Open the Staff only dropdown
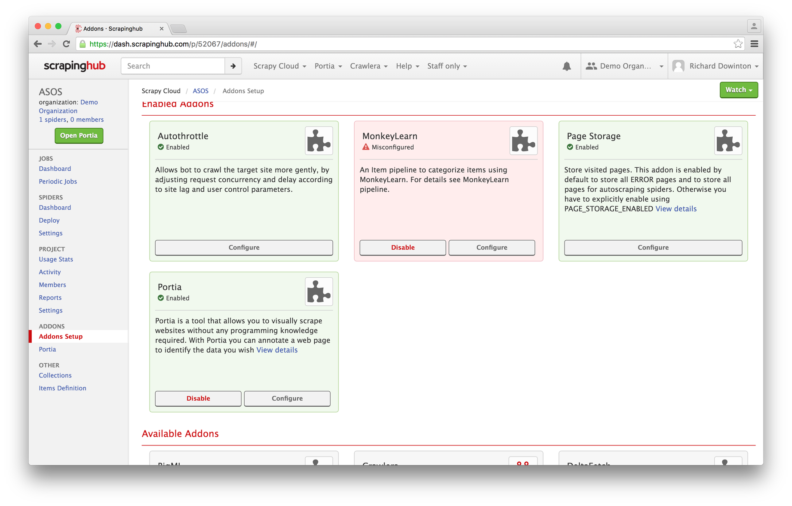The image size is (792, 506). (447, 66)
